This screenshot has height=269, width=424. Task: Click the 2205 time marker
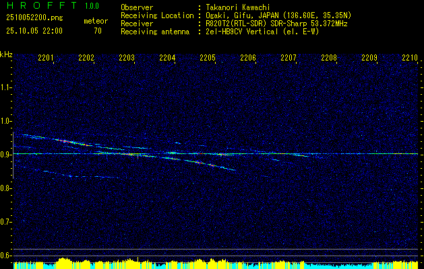(208, 57)
